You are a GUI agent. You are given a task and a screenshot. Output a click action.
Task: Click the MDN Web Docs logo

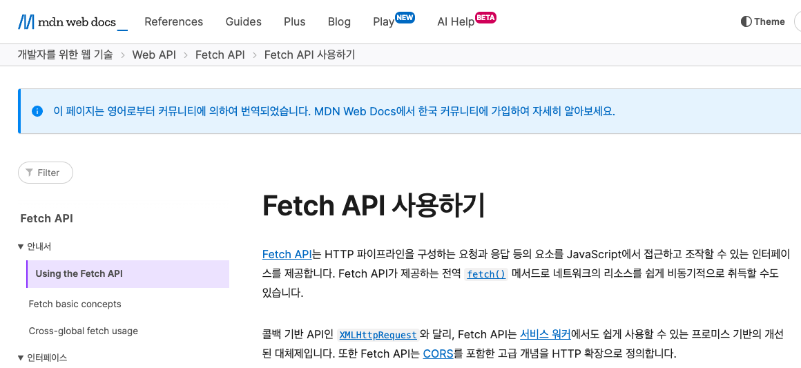tap(73, 21)
